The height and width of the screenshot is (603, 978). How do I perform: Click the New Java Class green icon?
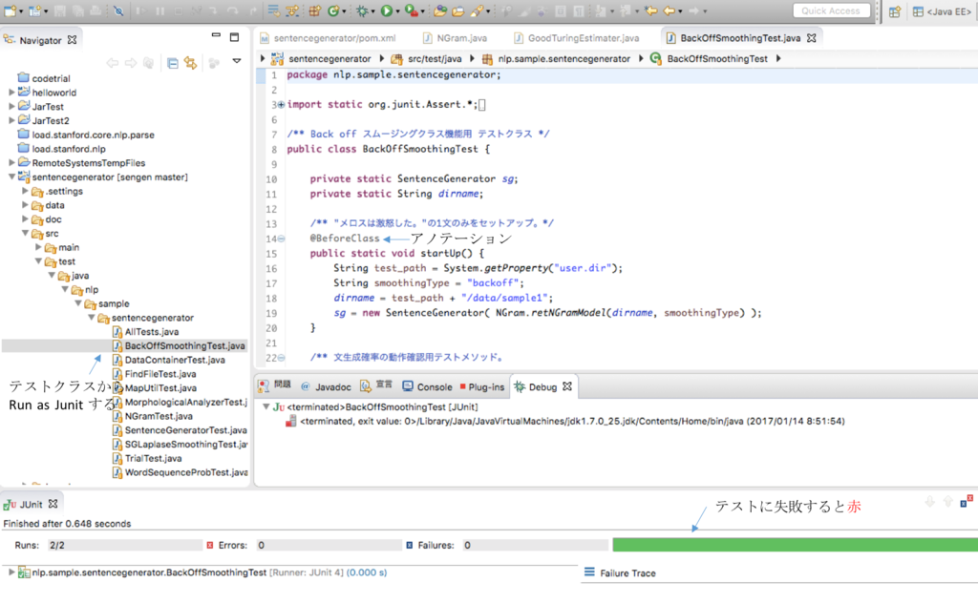(x=333, y=10)
